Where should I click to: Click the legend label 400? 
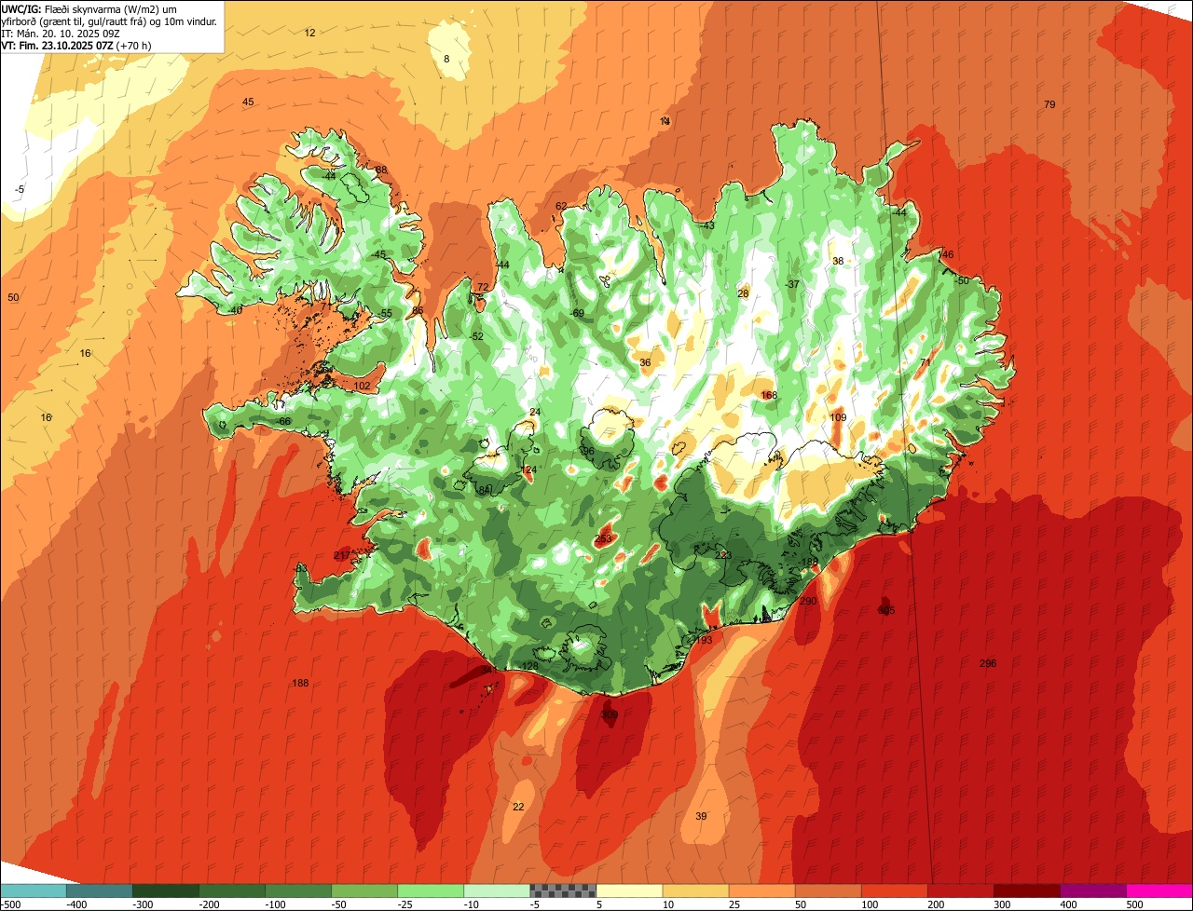[1066, 904]
